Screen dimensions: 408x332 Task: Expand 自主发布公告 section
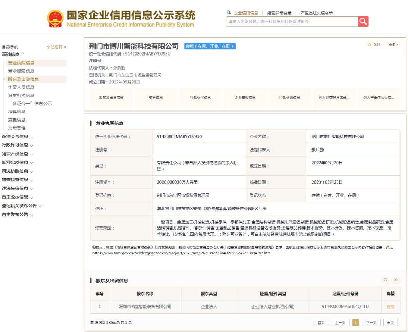click(x=18, y=215)
